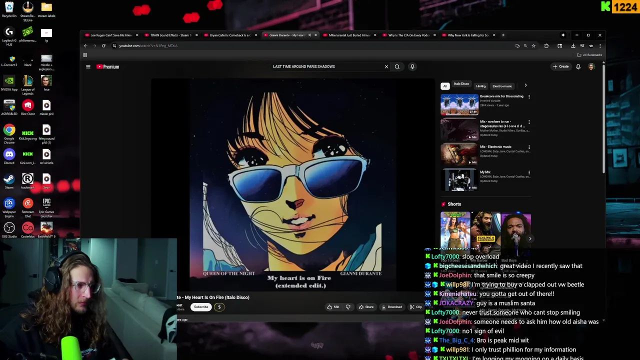The width and height of the screenshot is (640, 360).
Task: Open the Create dropdown button
Action: [x=560, y=66]
